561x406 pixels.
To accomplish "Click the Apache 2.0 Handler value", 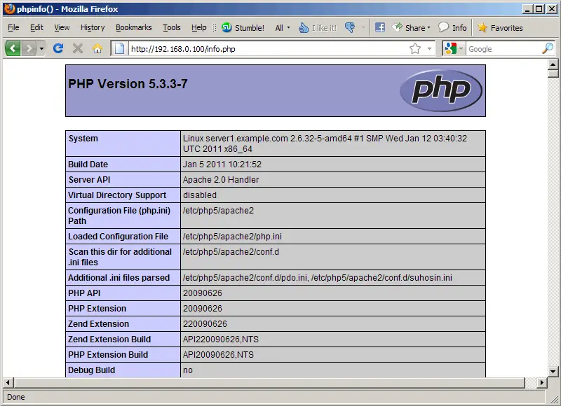I will pos(221,180).
